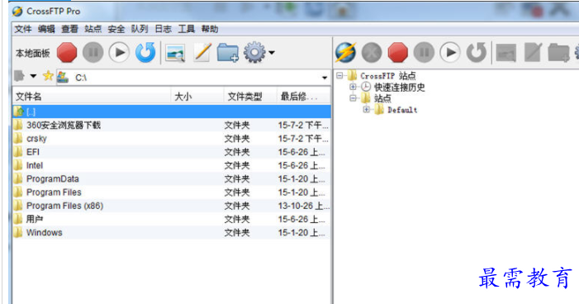Open the 工具 menu
Image resolution: width=579 pixels, height=304 pixels.
[x=186, y=29]
